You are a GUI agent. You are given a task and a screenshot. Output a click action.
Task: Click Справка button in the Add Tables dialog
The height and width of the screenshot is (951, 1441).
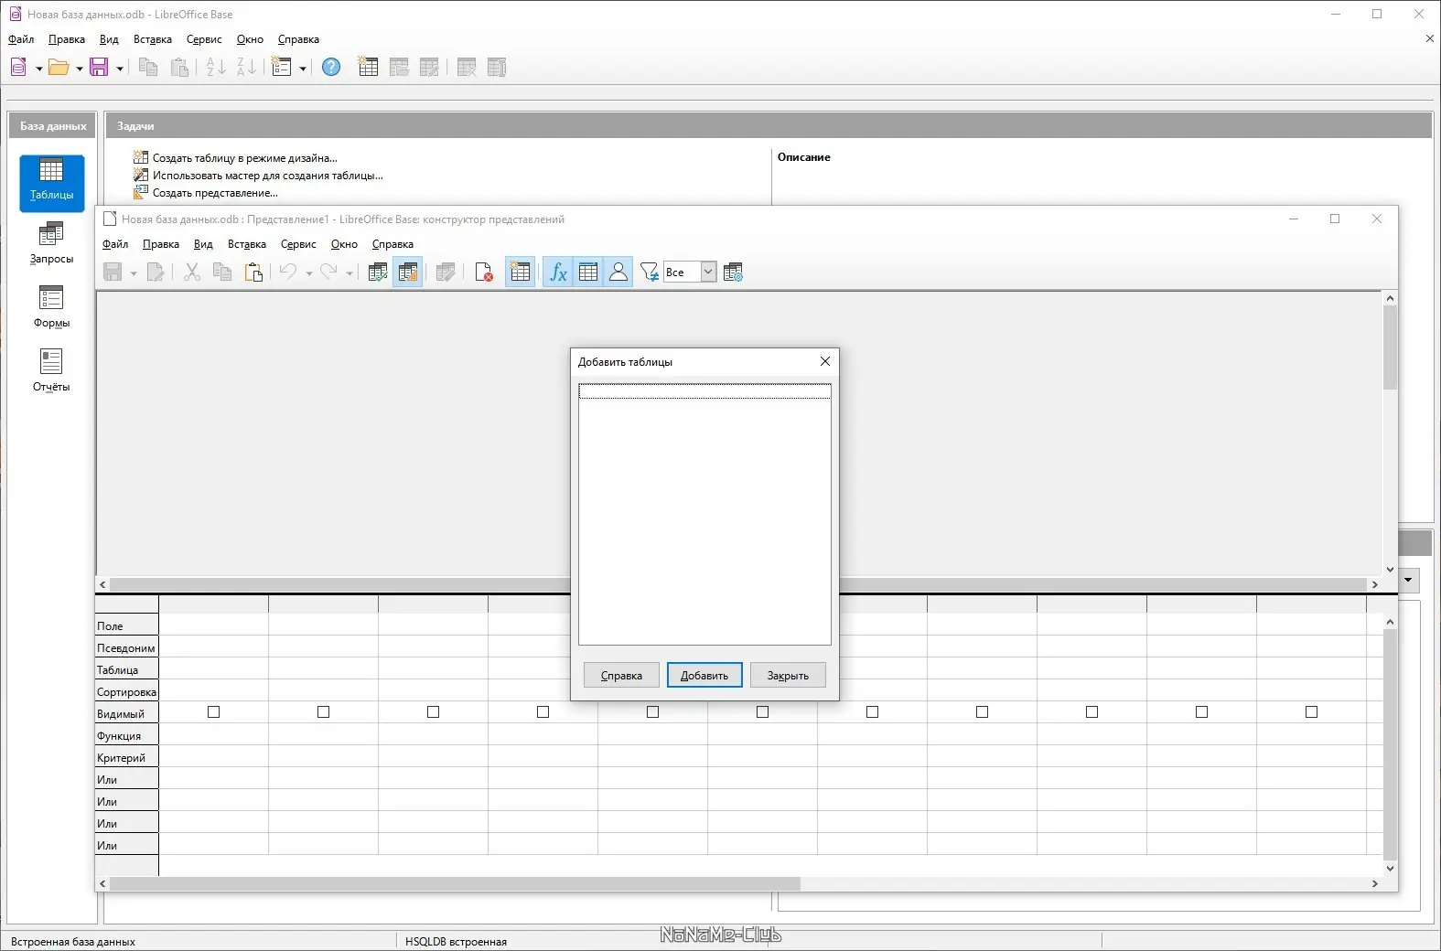coord(621,676)
